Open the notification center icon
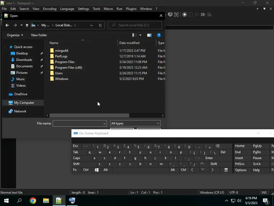This screenshot has height=206, width=274. click(x=266, y=201)
